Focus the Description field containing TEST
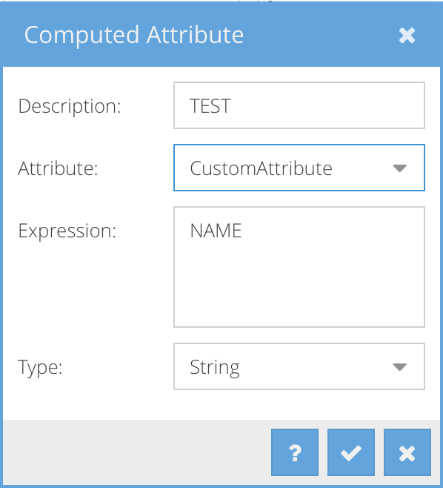 (299, 105)
